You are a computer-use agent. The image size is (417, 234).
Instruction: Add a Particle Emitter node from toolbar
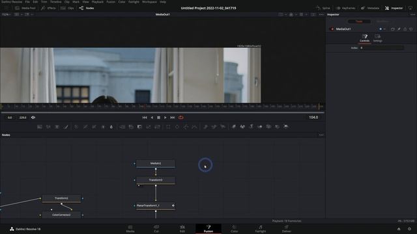tap(205, 127)
